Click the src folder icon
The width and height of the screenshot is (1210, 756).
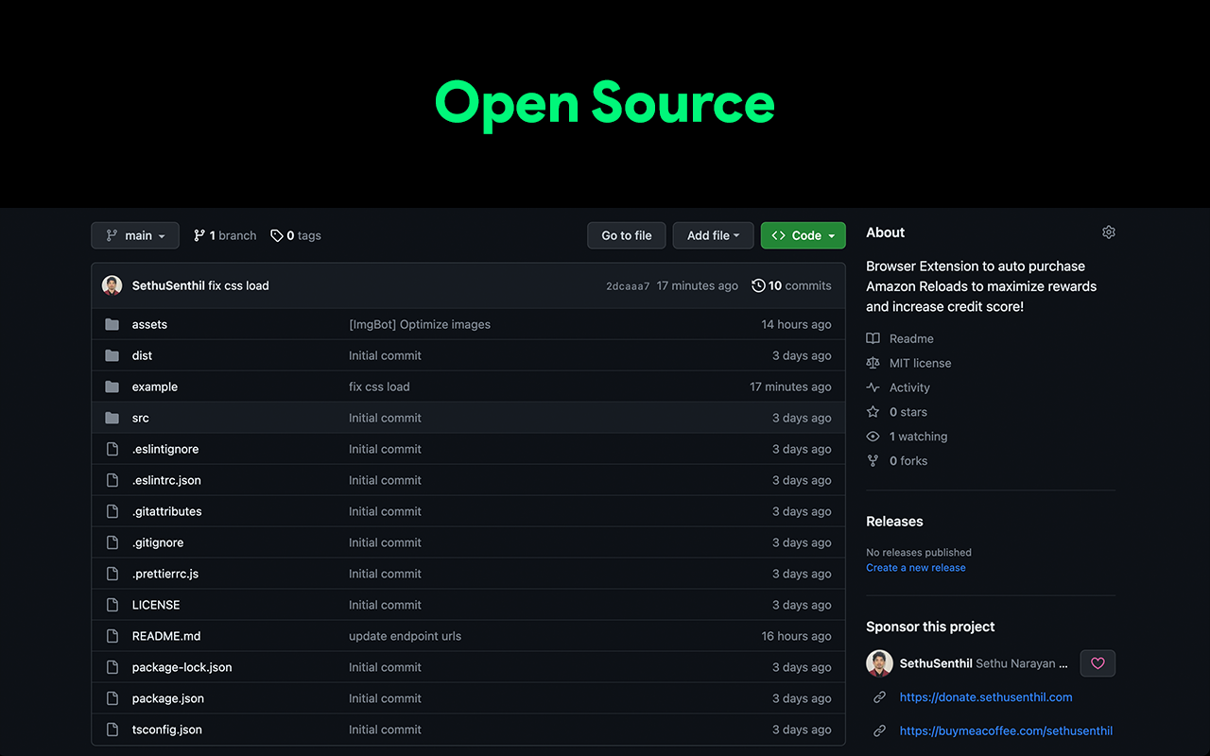112,418
